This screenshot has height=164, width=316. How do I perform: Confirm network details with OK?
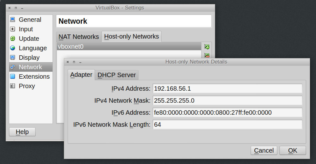click(293, 150)
